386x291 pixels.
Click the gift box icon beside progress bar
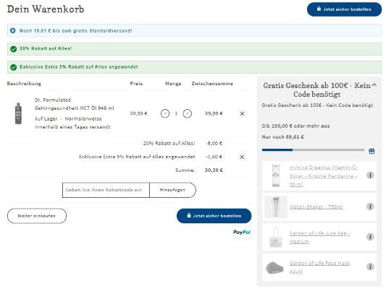pyautogui.click(x=372, y=151)
